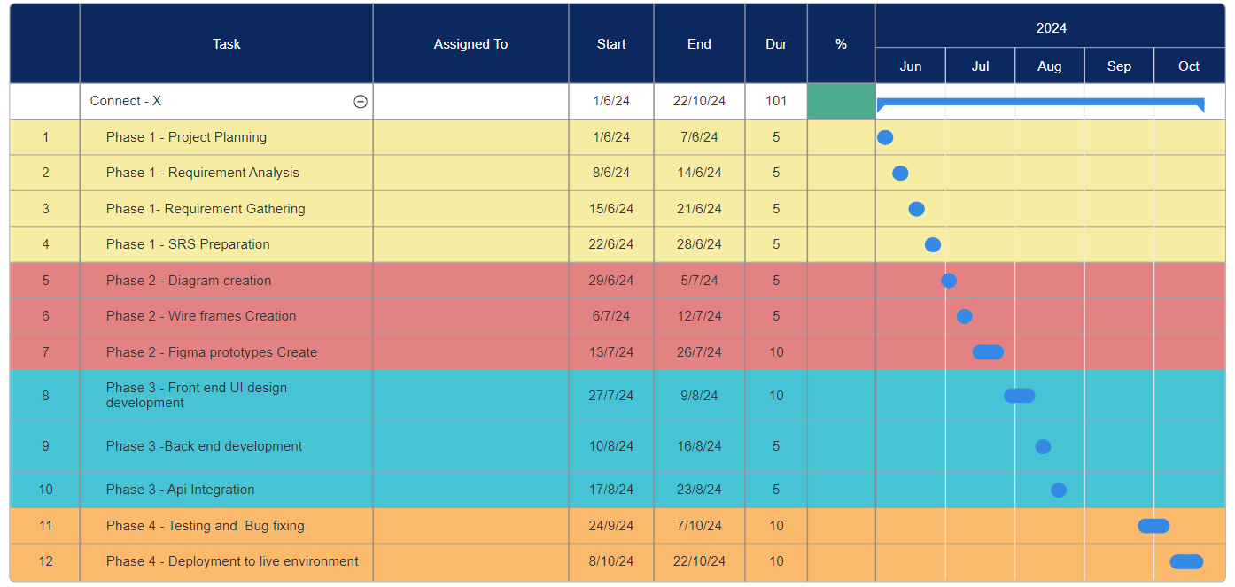Screen dimensions: 1235x587
Task: Select task 'Phase 2 - Wire frames Creation'
Action: (x=201, y=316)
